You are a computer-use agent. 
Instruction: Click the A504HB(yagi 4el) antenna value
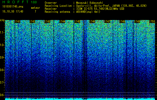tap(88, 12)
